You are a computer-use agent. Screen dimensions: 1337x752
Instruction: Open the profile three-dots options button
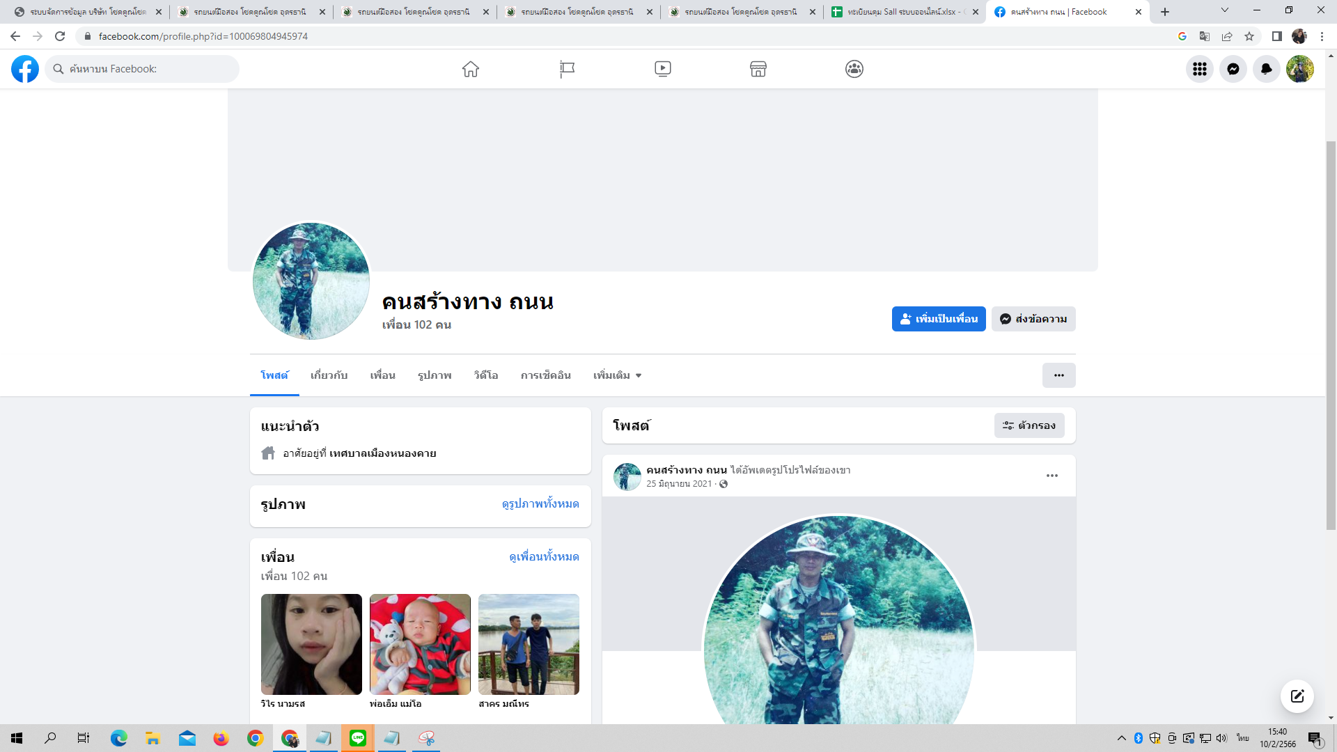[1058, 375]
